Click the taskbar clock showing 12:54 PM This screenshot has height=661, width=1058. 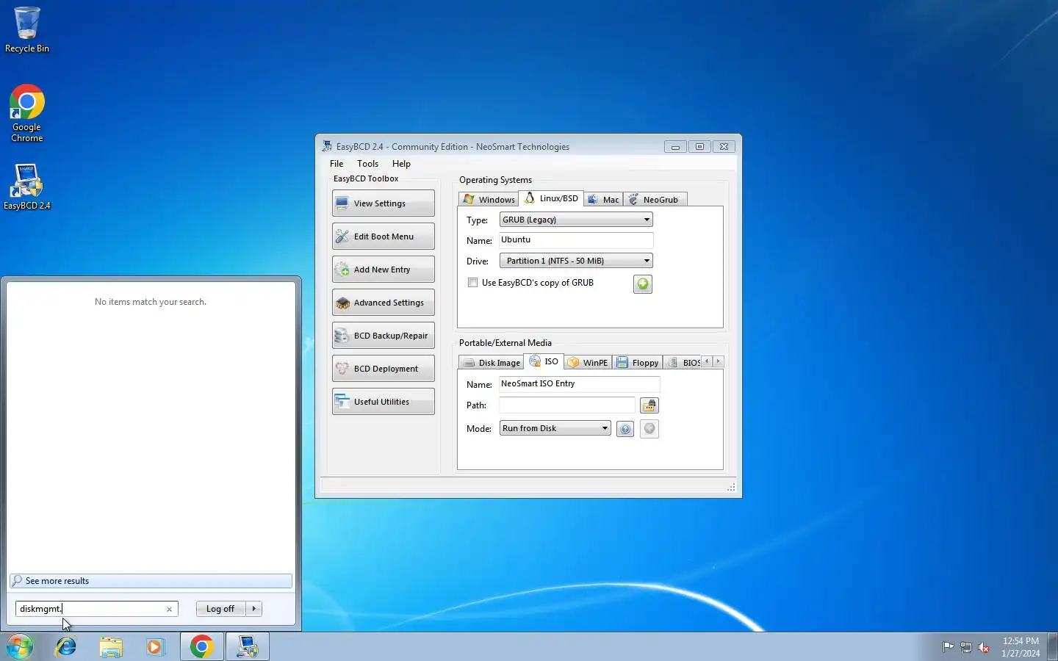click(1021, 647)
